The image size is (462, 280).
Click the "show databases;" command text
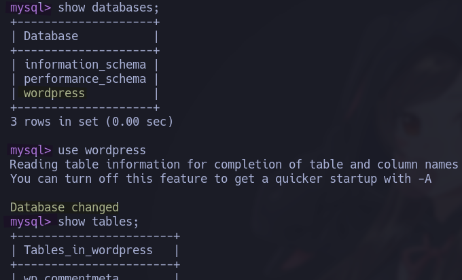tap(108, 7)
